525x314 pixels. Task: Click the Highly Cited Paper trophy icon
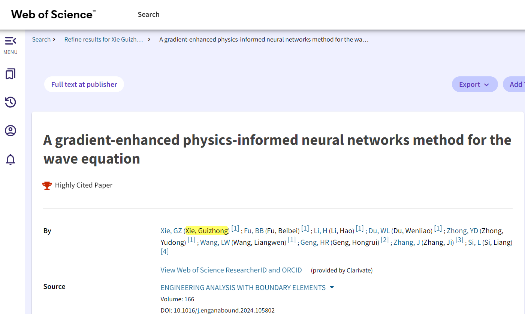(47, 185)
